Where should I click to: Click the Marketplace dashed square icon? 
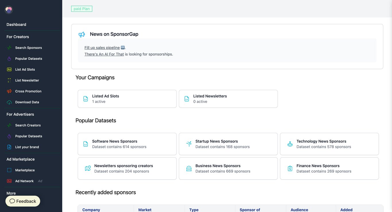9,170
